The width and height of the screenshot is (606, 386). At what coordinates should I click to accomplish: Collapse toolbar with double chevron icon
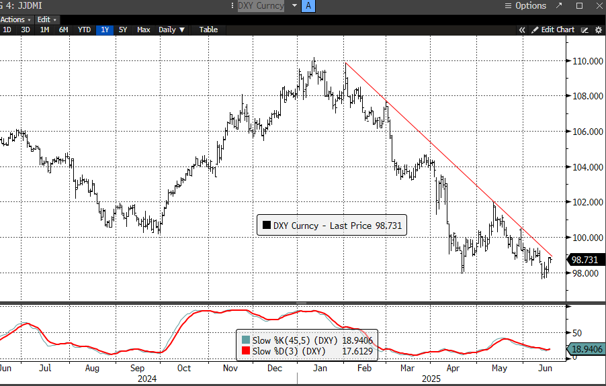coord(522,30)
